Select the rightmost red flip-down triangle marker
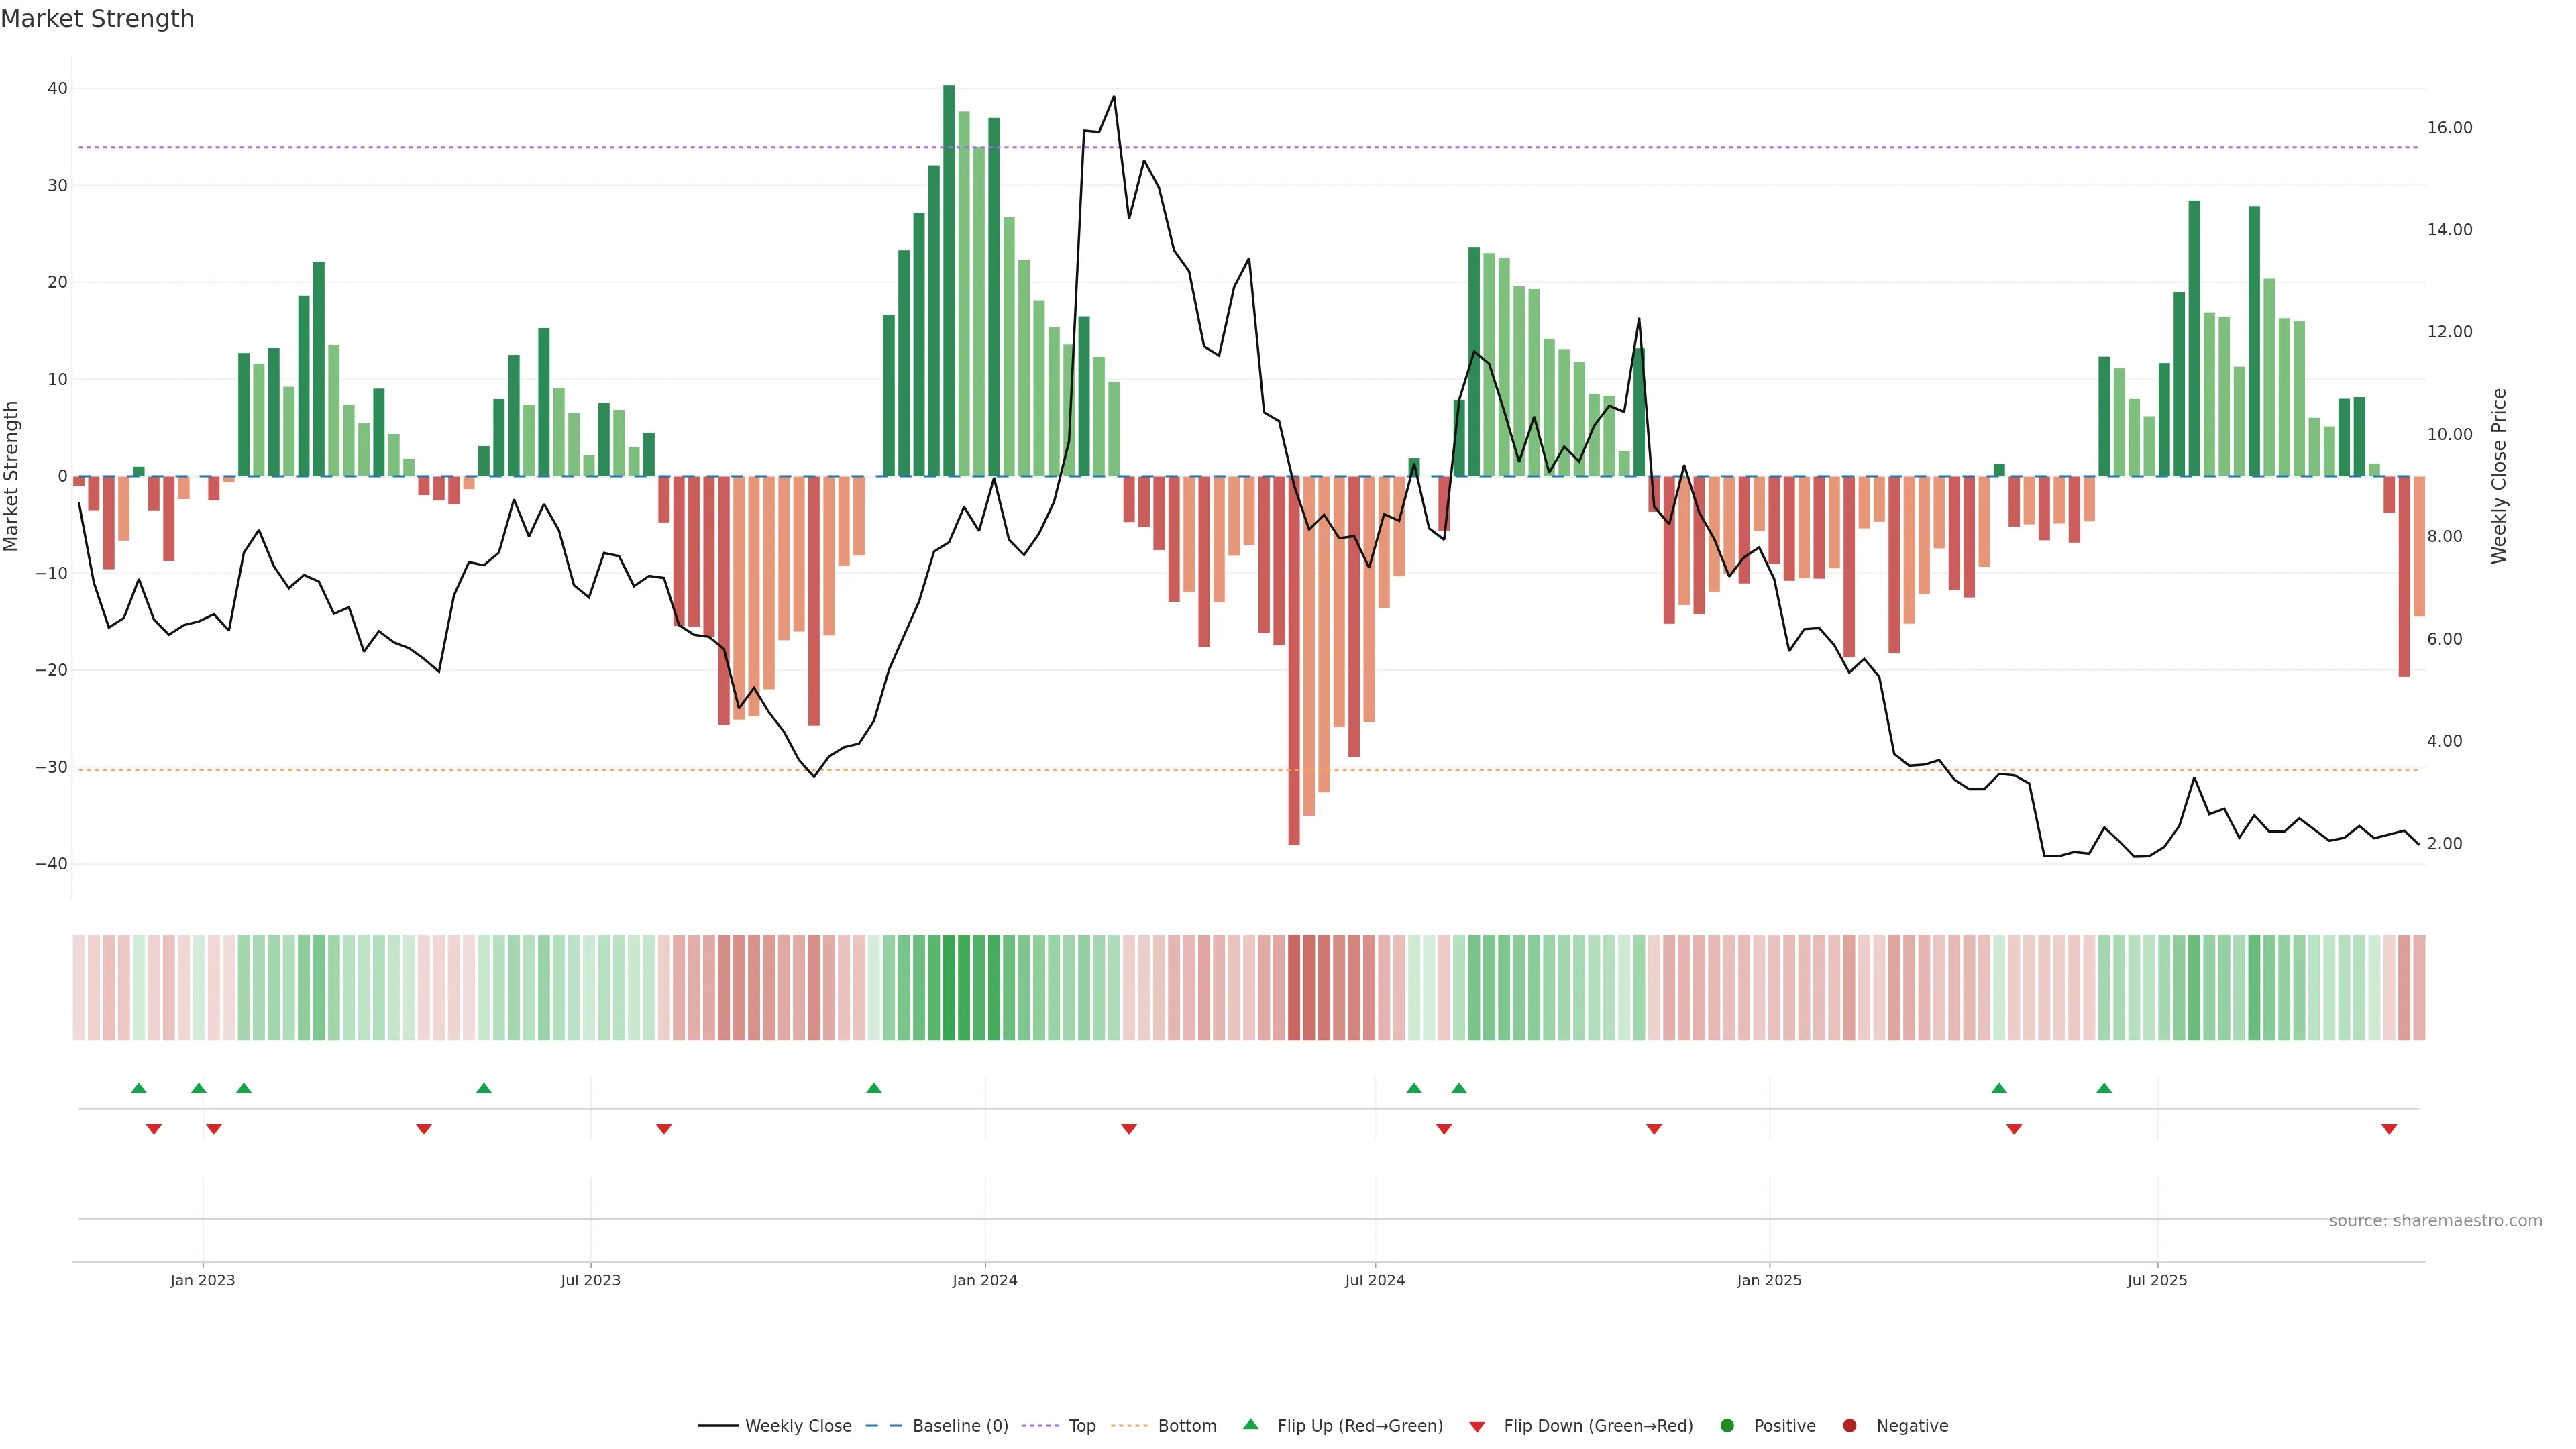 [2389, 1129]
